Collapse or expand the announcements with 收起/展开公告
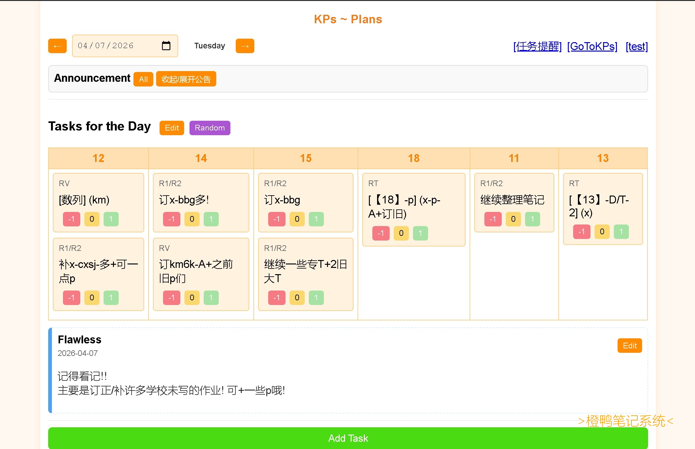 [186, 79]
